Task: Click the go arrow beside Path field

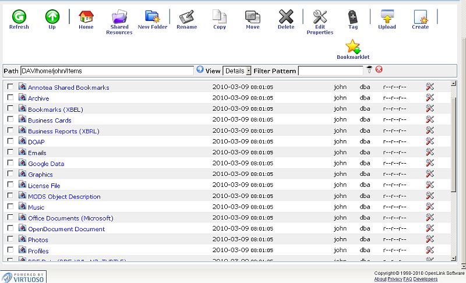Action: (x=200, y=70)
